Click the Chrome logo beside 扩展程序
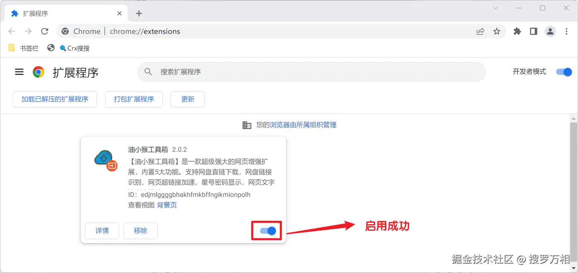Screen dimensions: 578x273 pyautogui.click(x=39, y=72)
